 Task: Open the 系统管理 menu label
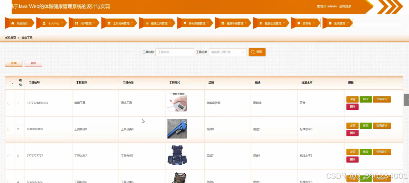point(339,23)
